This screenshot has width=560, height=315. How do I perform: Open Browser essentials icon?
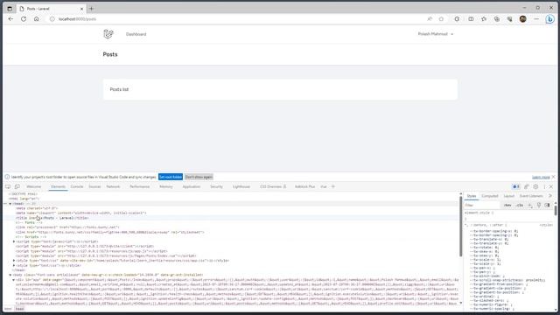click(x=509, y=19)
